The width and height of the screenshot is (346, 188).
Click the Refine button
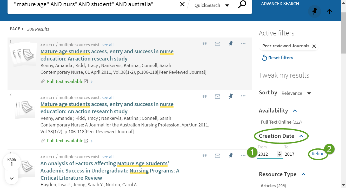[x=318, y=153]
